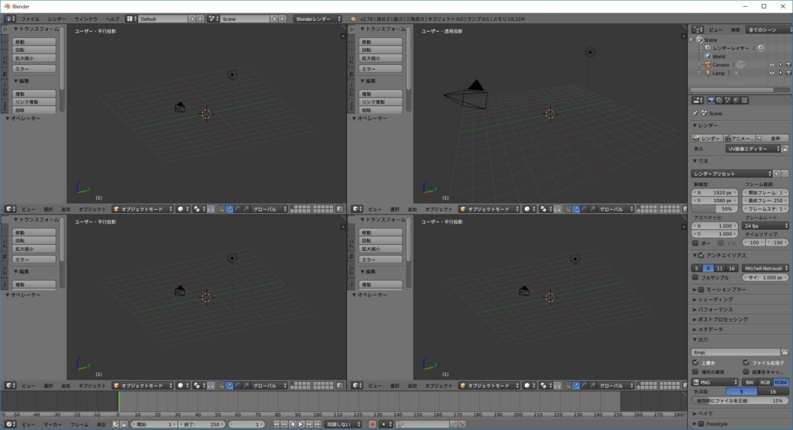Viewport: 793px width, 430px height.
Task: Adjust the 50% resolution percentage slider
Action: 715,209
